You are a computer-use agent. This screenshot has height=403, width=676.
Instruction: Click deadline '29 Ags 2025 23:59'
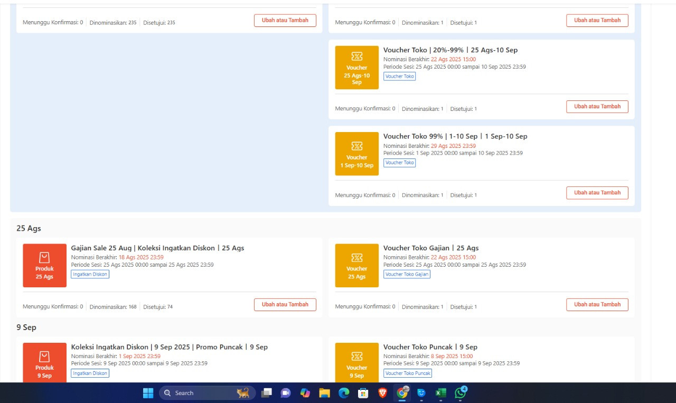(453, 146)
